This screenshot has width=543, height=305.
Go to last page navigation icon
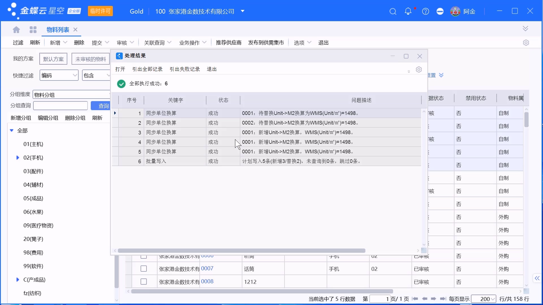(x=443, y=299)
